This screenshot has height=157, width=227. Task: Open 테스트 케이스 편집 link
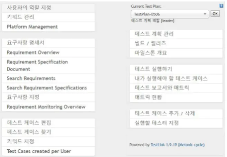(x=48, y=123)
